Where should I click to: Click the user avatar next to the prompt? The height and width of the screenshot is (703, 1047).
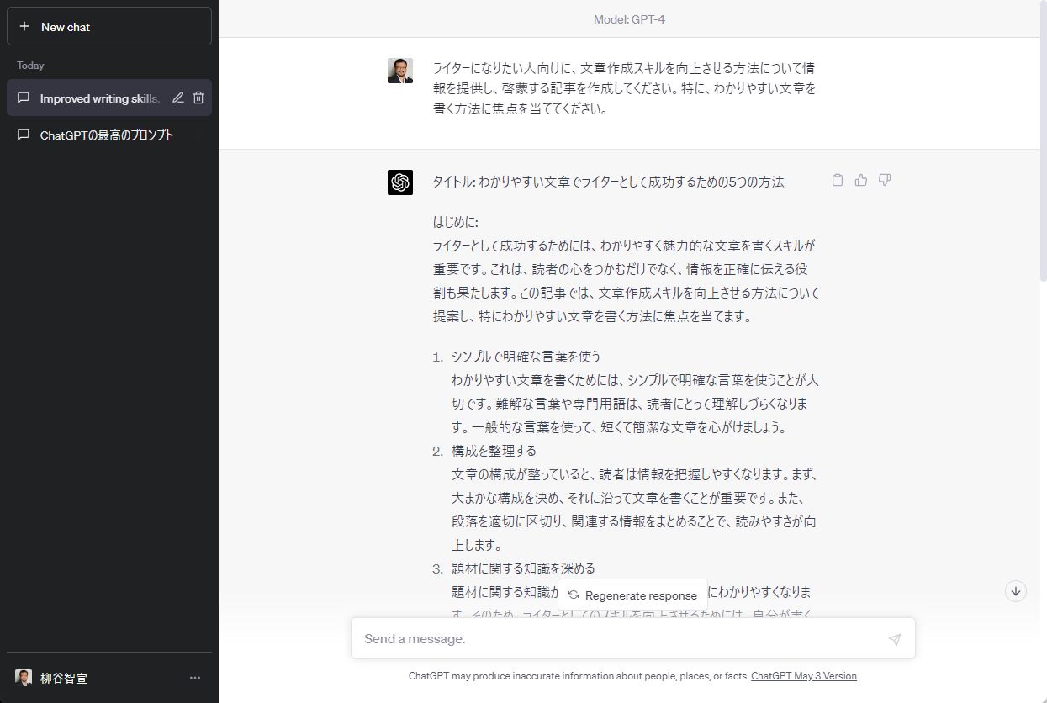coord(400,71)
